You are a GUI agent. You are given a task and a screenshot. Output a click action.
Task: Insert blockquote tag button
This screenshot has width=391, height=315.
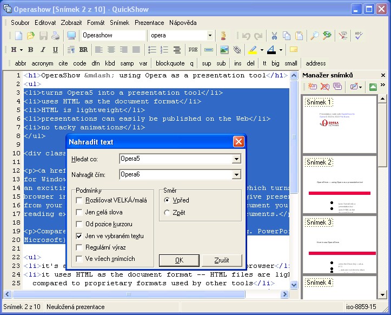point(170,63)
